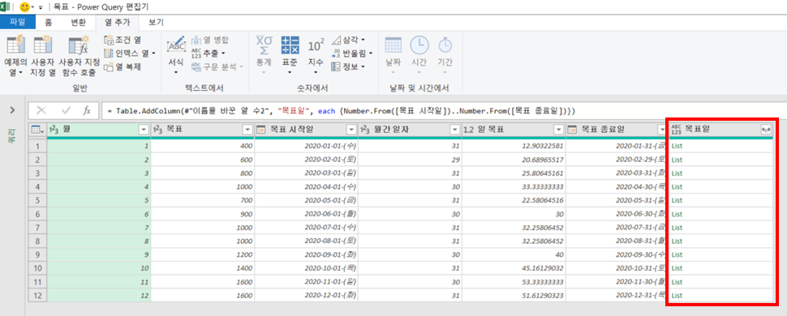
Task: Open the List link in row 6
Action: 677,214
